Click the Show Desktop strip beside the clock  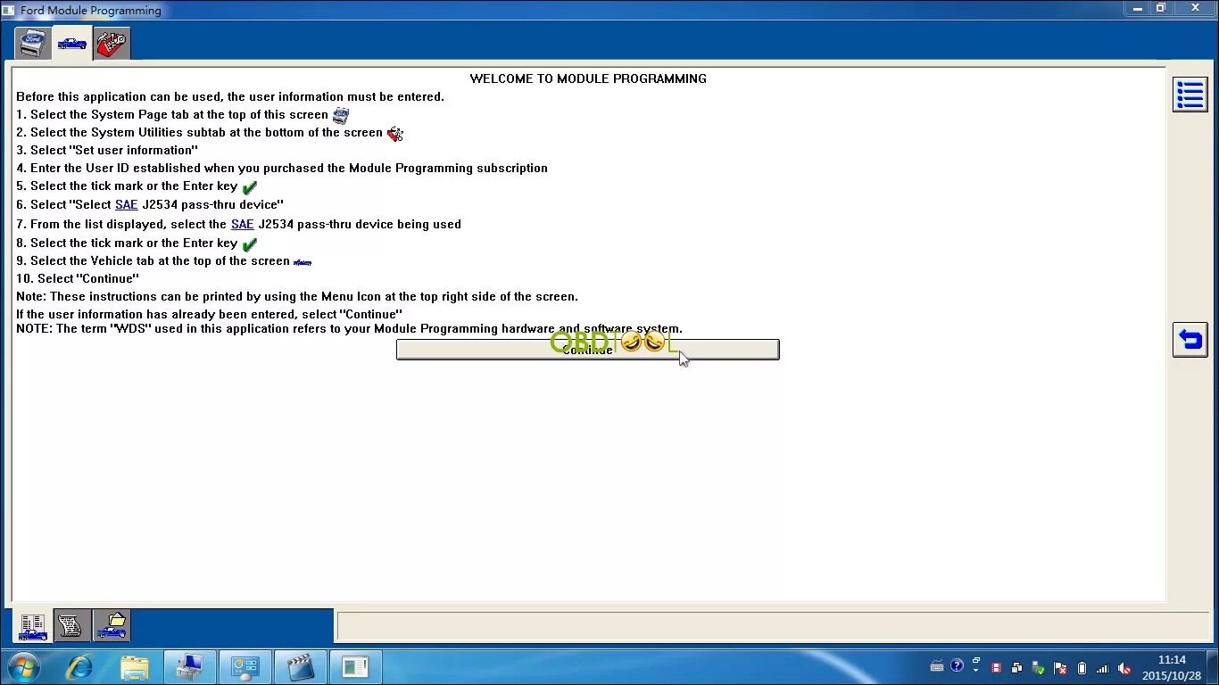1213,667
